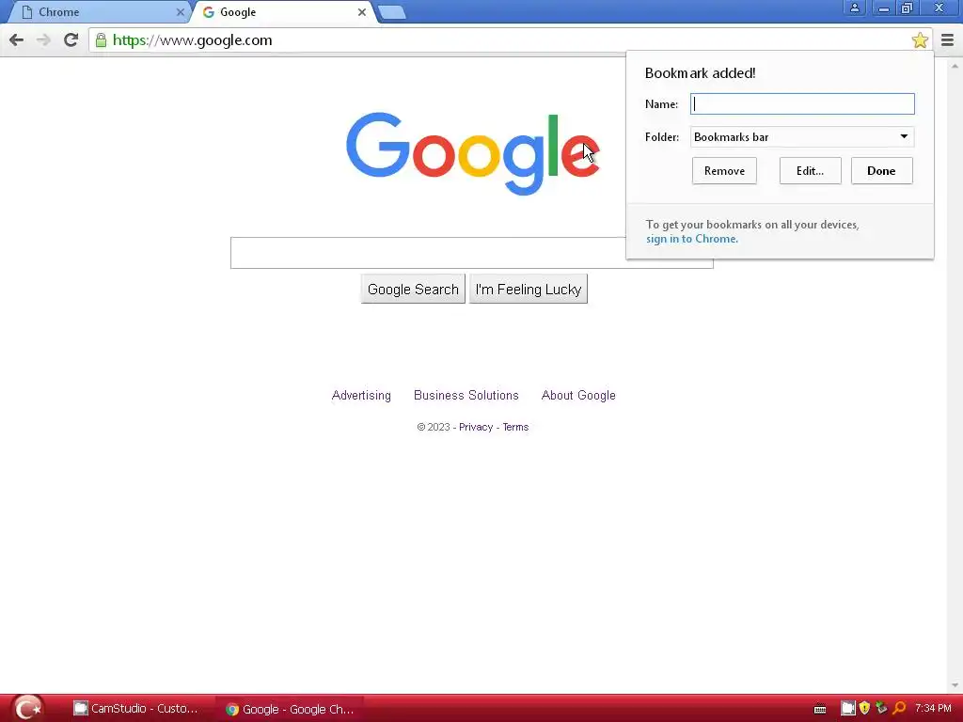Viewport: 963px width, 722px height.
Task: Click the orange magnifier tray icon
Action: [x=899, y=709]
